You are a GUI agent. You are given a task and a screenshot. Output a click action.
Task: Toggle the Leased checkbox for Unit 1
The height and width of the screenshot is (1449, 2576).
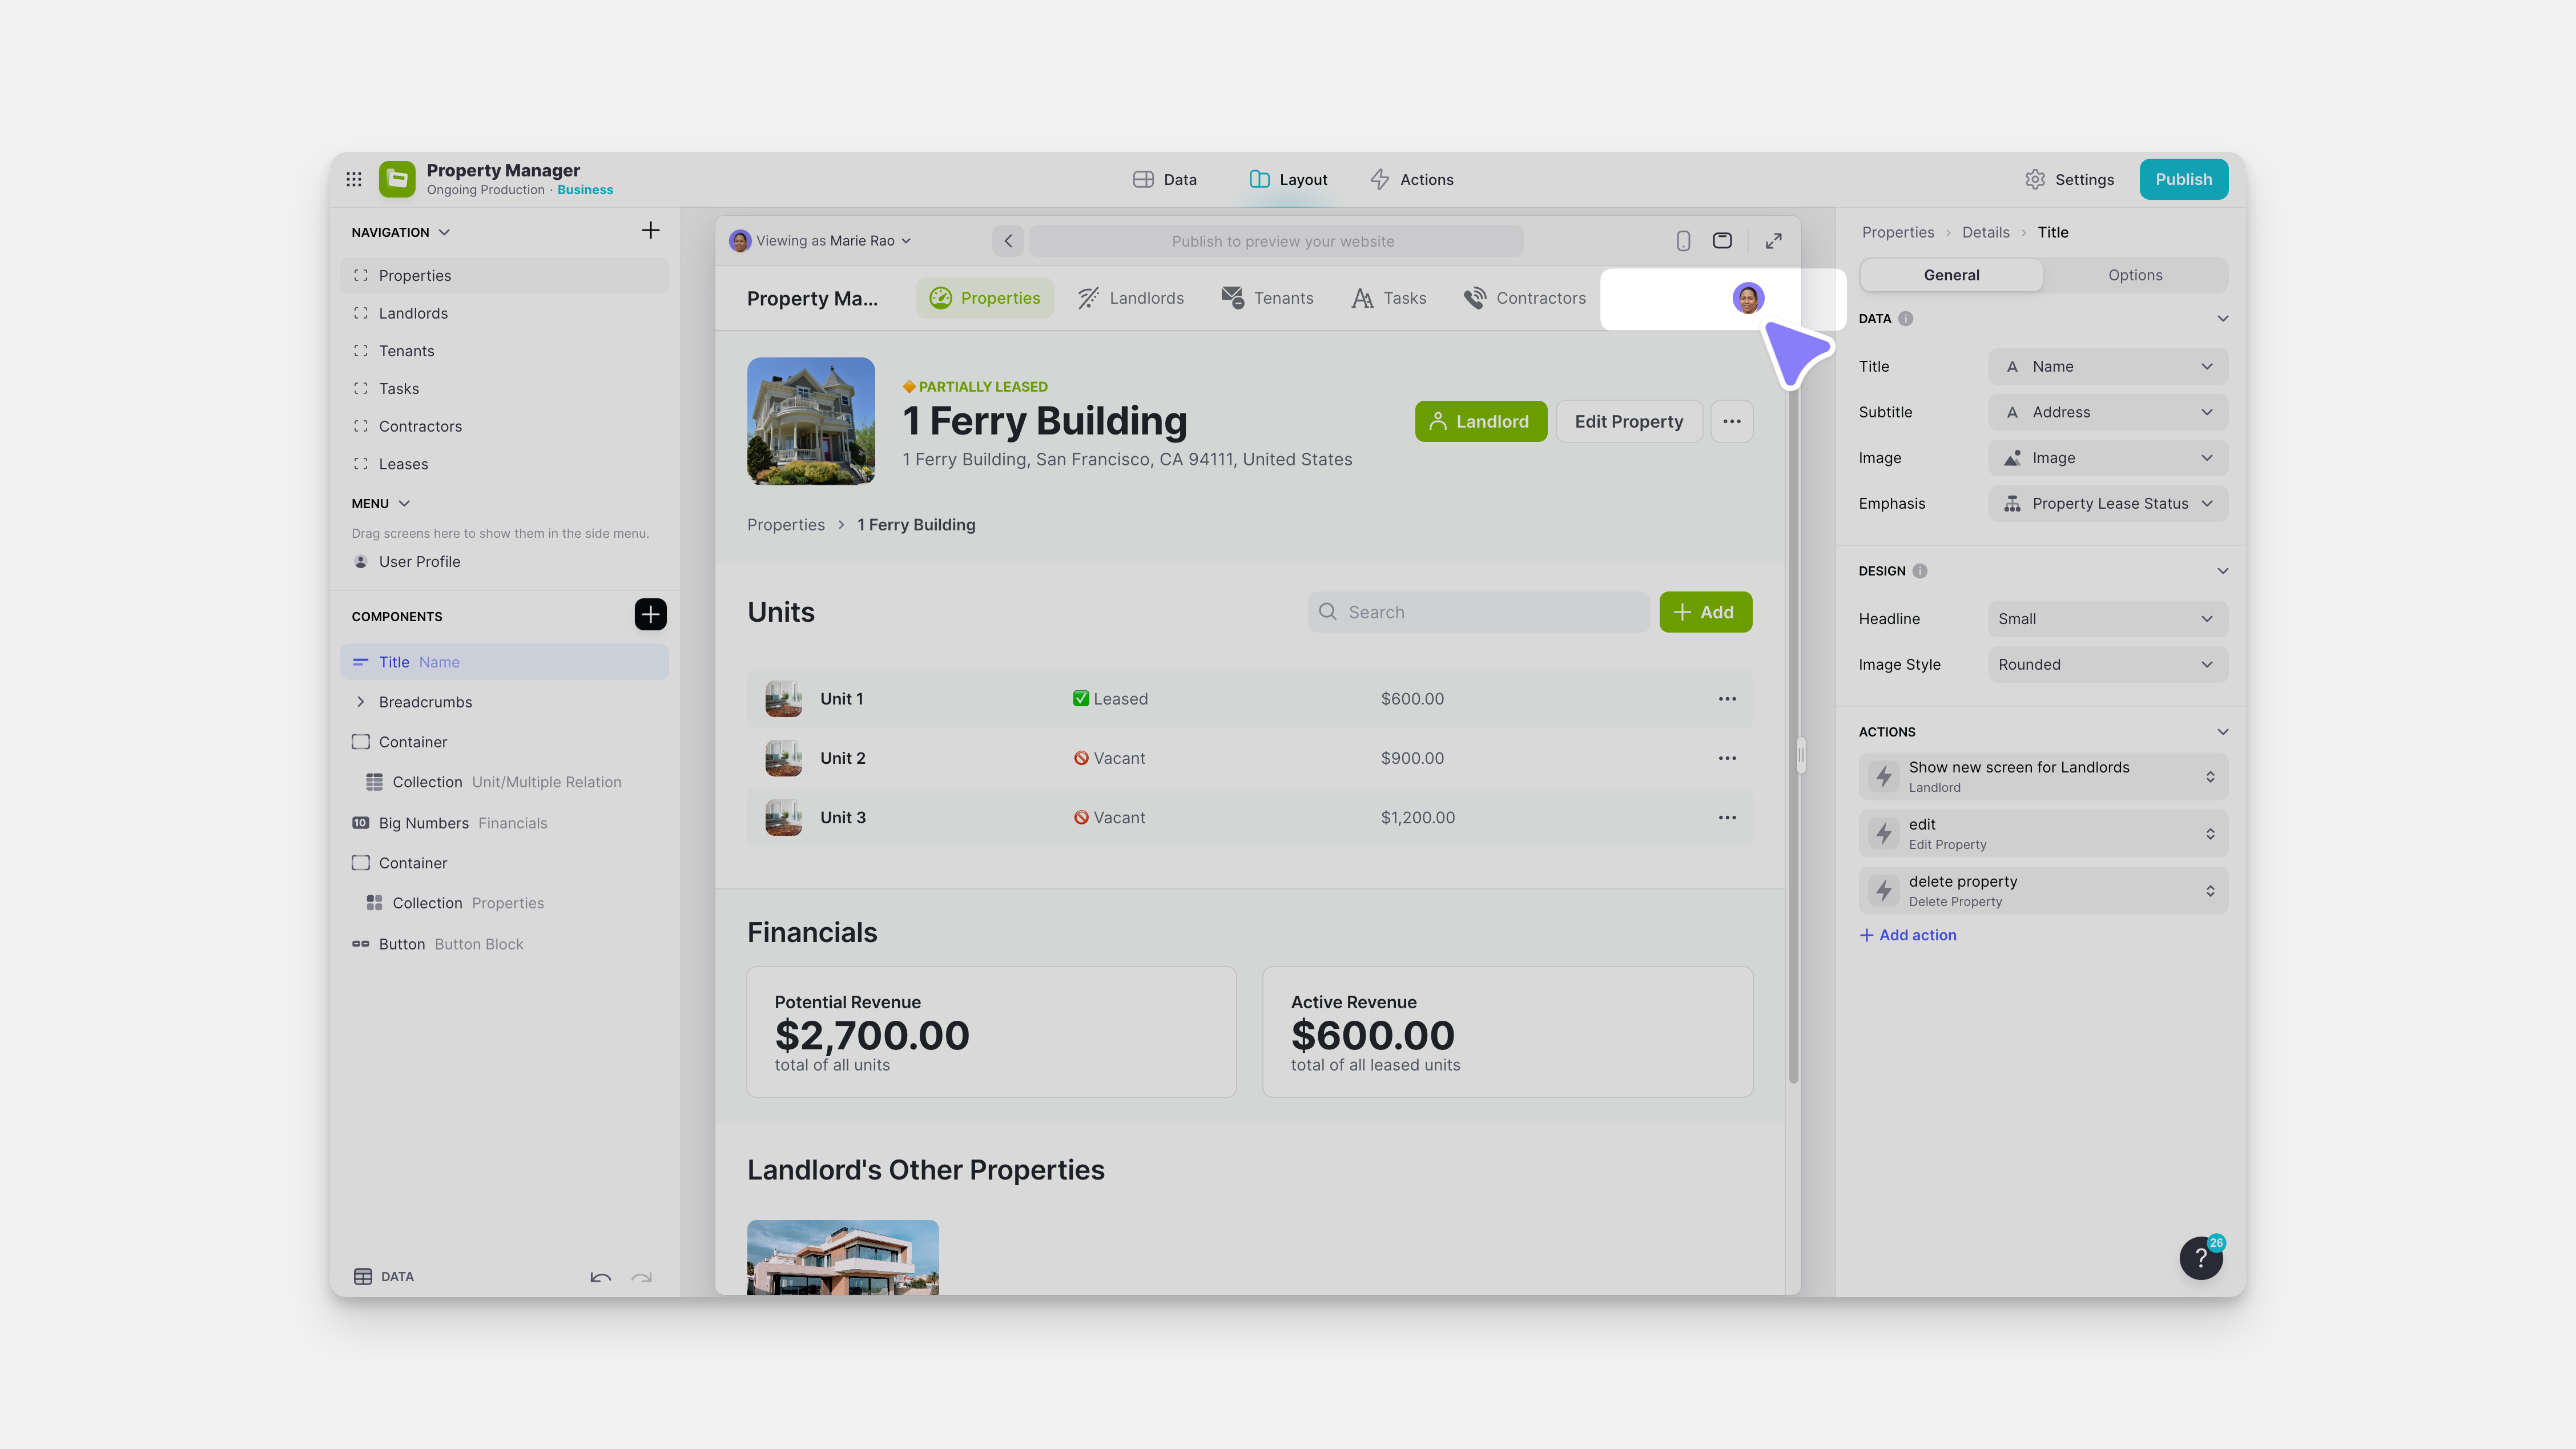click(x=1081, y=698)
